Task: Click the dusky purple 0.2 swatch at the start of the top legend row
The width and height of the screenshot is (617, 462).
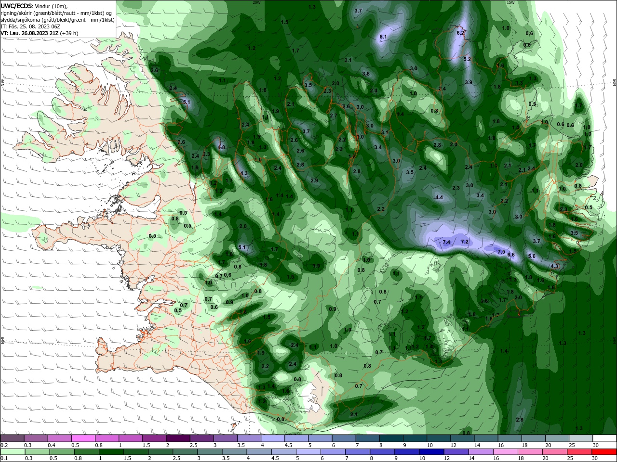Action: click(12, 438)
